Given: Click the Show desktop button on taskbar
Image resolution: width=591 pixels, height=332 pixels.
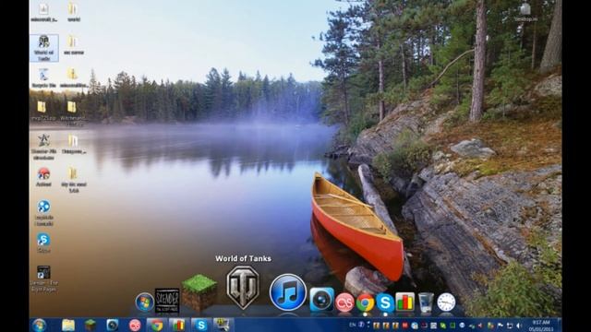Looking at the screenshot, I should click(x=560, y=325).
